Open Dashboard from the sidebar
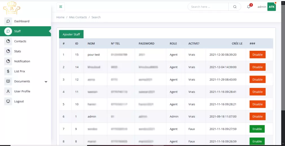 22,21
